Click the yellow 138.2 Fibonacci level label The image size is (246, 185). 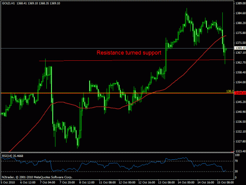(230, 91)
